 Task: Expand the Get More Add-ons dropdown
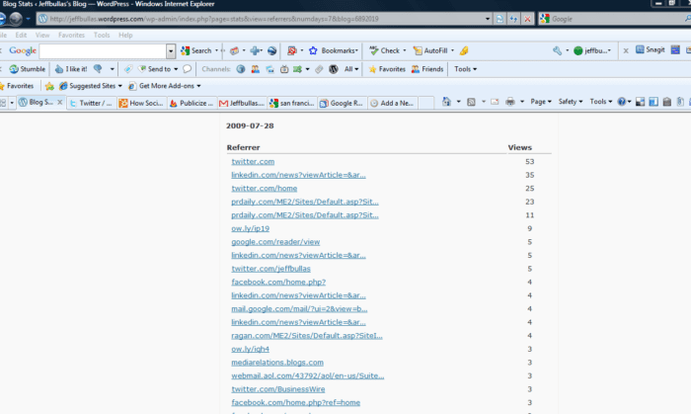point(198,86)
